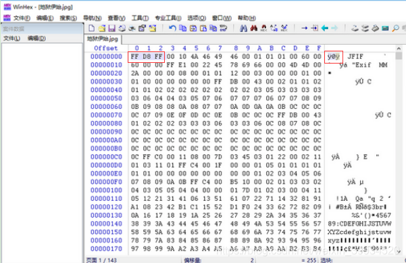This screenshot has width=406, height=263.
Task: Open the 选项(O) menu
Action: click(x=197, y=18)
